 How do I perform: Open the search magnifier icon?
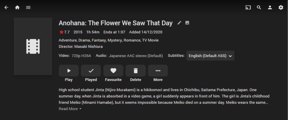[259, 7]
